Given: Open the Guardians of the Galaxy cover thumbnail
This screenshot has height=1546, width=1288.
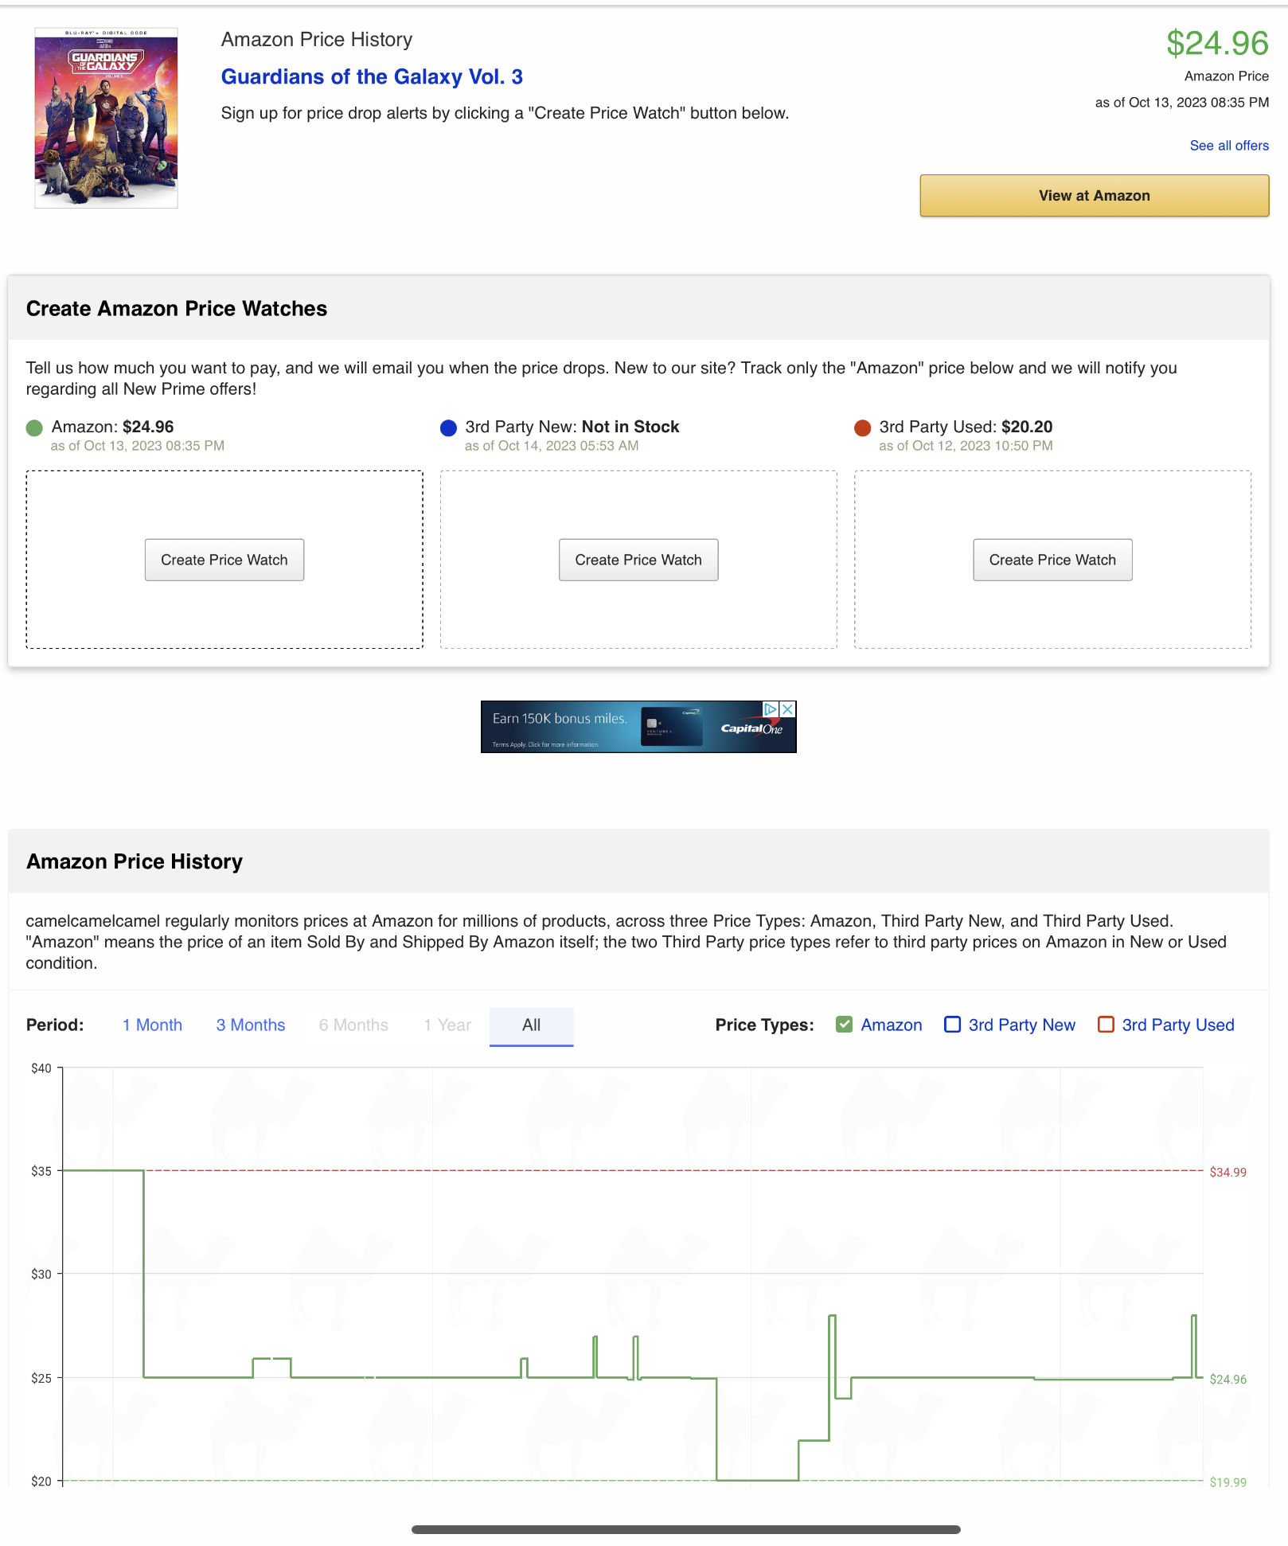Looking at the screenshot, I should pos(106,118).
